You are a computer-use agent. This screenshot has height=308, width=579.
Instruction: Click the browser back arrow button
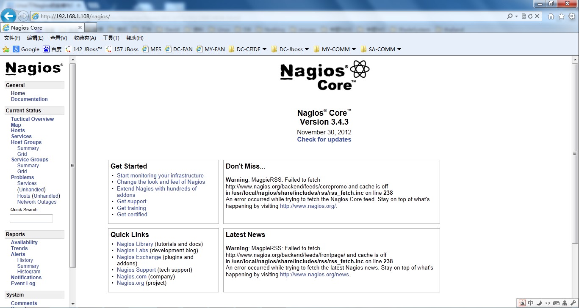coord(8,16)
